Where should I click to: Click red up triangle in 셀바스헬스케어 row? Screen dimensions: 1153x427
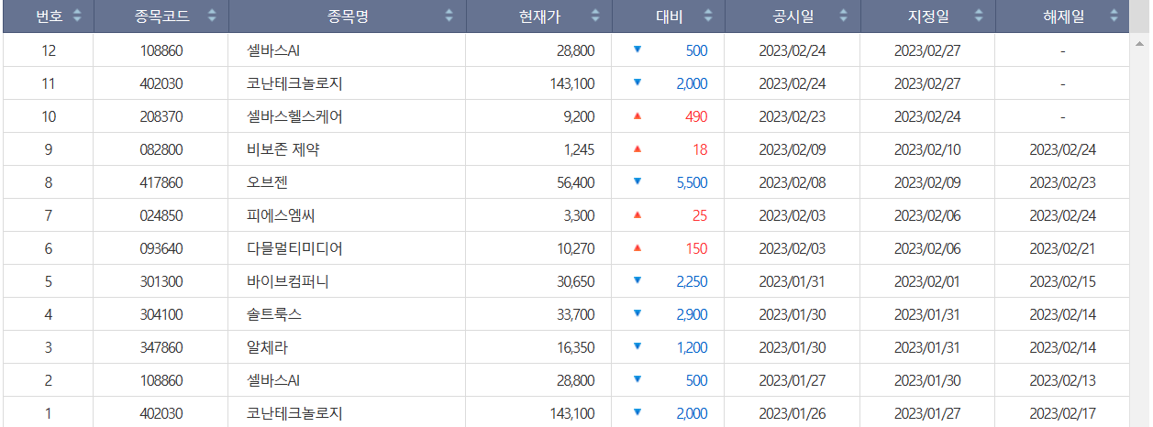click(637, 115)
